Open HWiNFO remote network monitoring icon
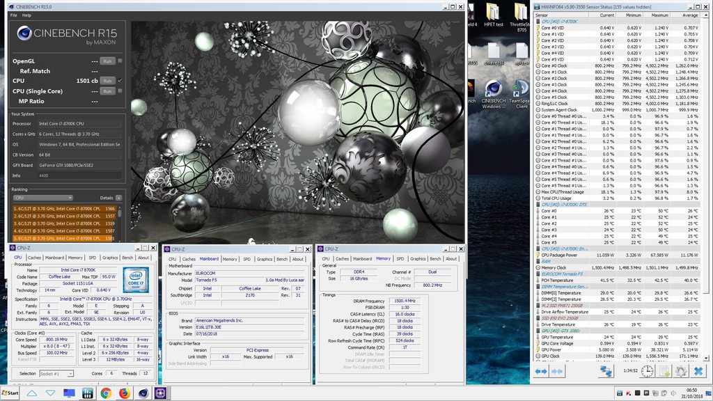 (x=606, y=372)
